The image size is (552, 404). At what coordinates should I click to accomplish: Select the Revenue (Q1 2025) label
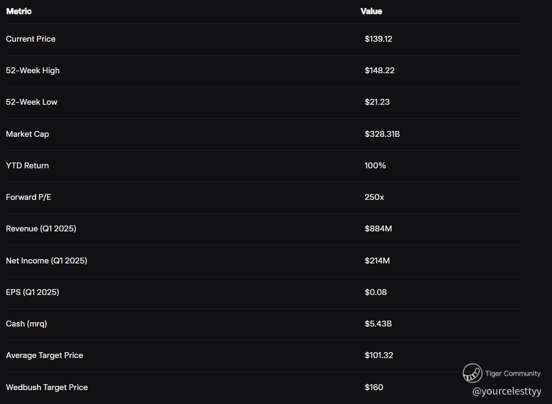coord(41,229)
